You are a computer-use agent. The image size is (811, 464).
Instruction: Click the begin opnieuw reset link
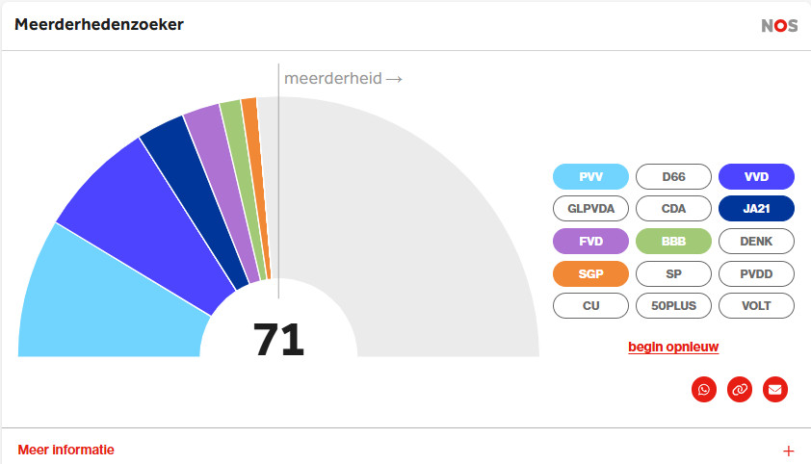coord(673,347)
